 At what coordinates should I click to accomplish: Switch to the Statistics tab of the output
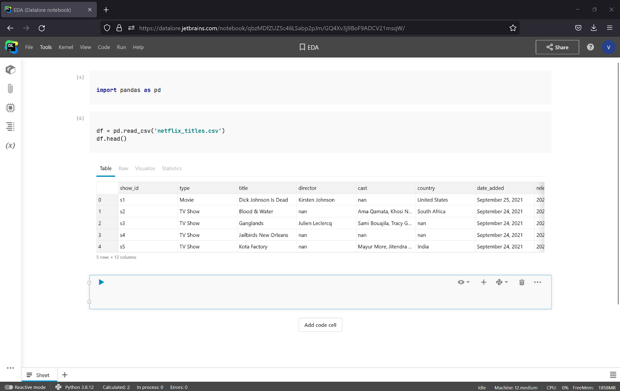coord(172,168)
